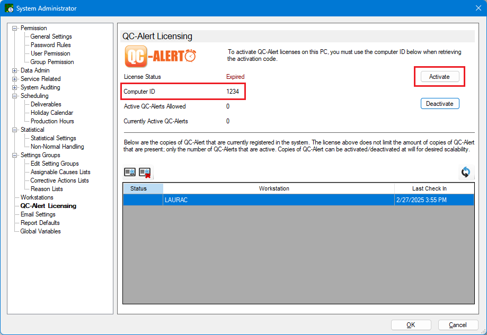487x335 pixels.
Task: Close the System Administrator window
Action: (479, 8)
